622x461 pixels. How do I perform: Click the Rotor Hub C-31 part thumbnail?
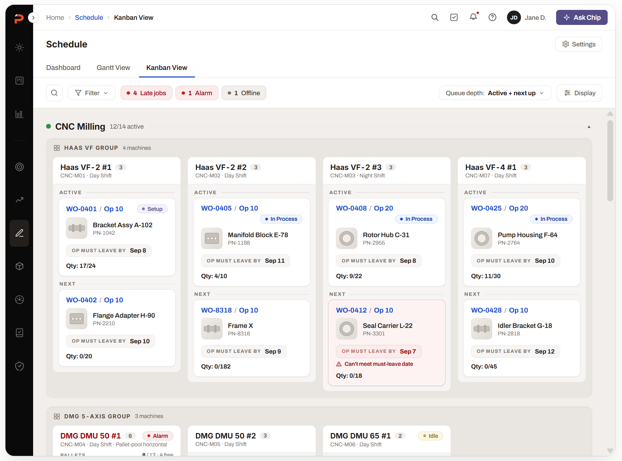pos(347,238)
